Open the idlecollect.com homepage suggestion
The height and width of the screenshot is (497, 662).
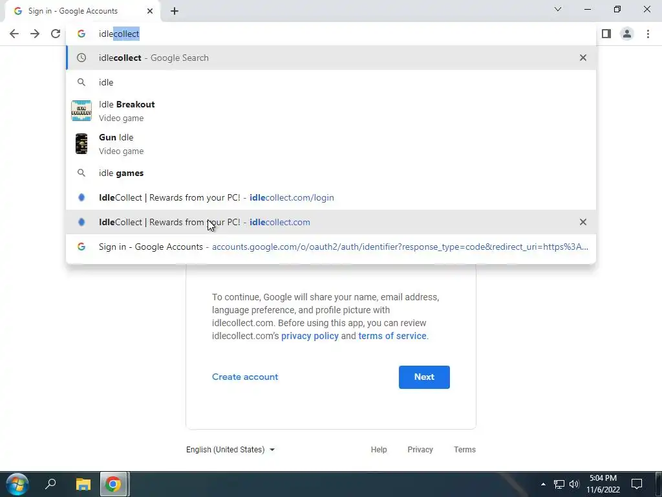pyautogui.click(x=331, y=222)
